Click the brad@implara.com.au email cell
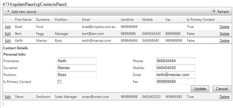Image resolution: width=233 pixels, height=108 pixels. pyautogui.click(x=99, y=27)
